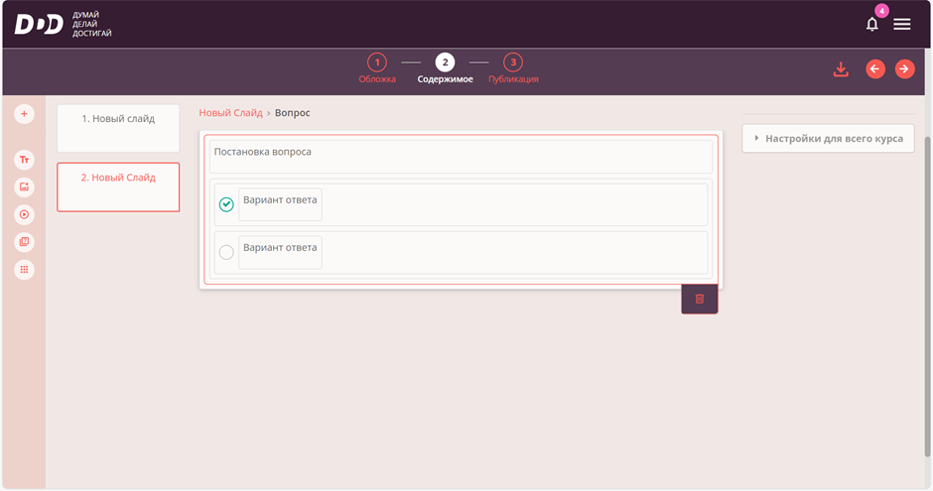Image resolution: width=933 pixels, height=491 pixels.
Task: Uncheck the first answer's correct-answer mark
Action: (226, 204)
